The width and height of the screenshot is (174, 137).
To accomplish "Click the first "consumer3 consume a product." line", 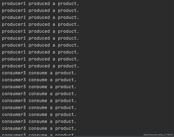I will tap(39, 73).
